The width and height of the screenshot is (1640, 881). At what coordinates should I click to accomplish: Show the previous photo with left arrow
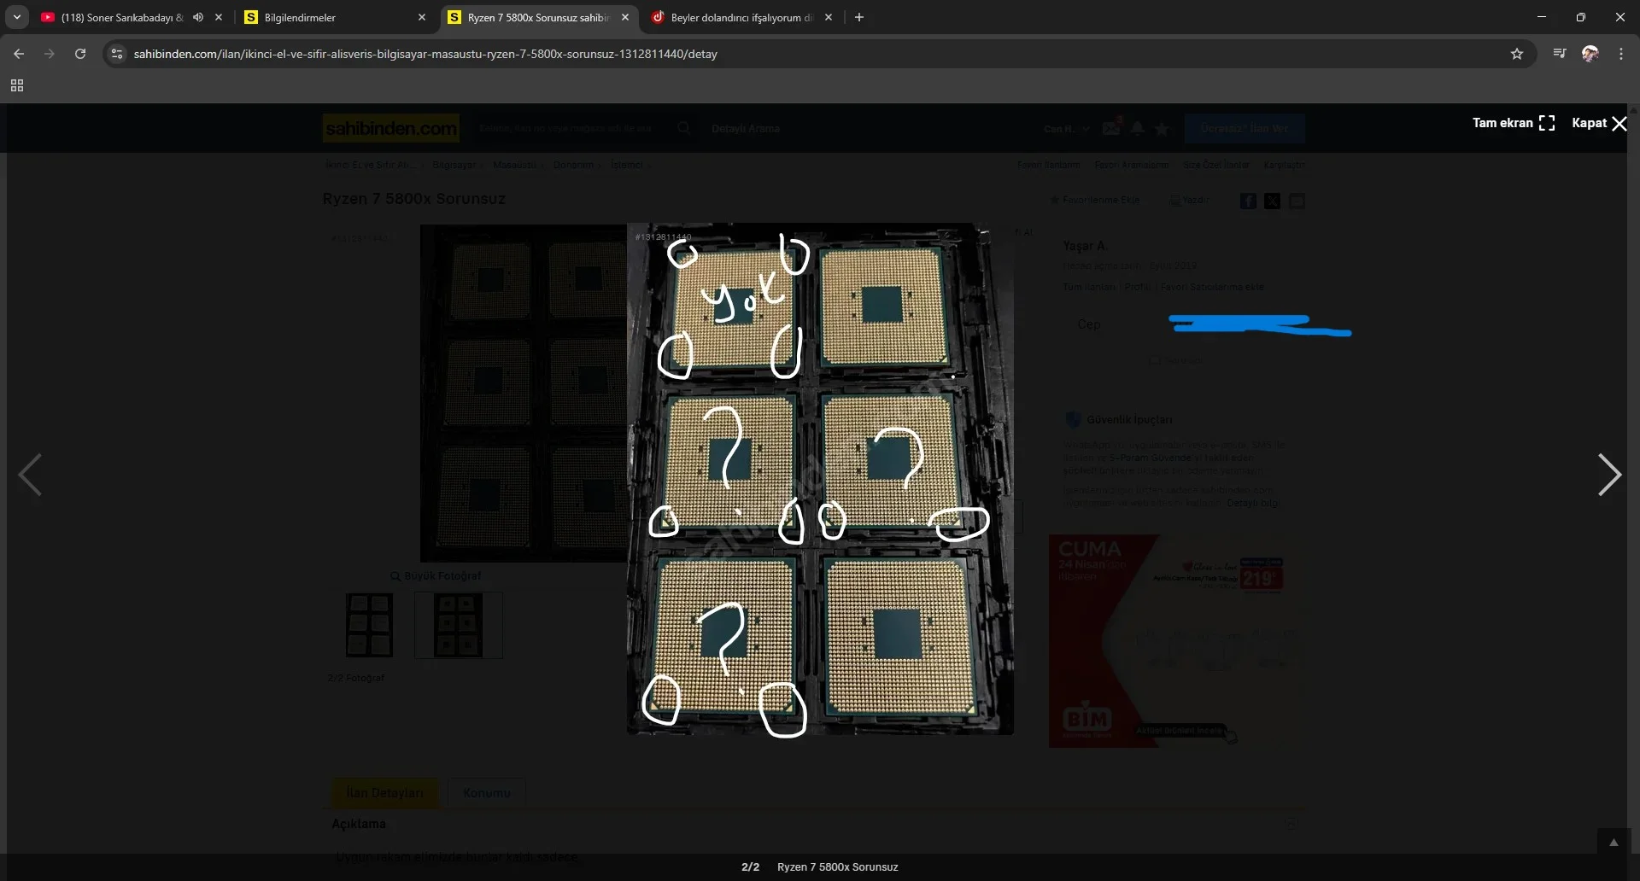[30, 475]
